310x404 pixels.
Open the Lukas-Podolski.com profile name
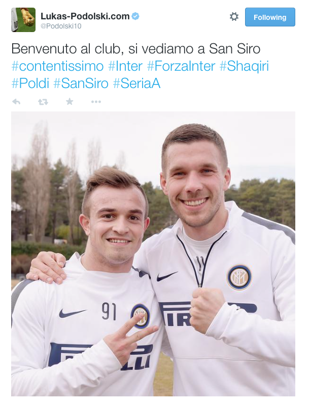click(85, 16)
